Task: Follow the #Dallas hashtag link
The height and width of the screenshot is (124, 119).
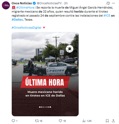Action: [17, 20]
